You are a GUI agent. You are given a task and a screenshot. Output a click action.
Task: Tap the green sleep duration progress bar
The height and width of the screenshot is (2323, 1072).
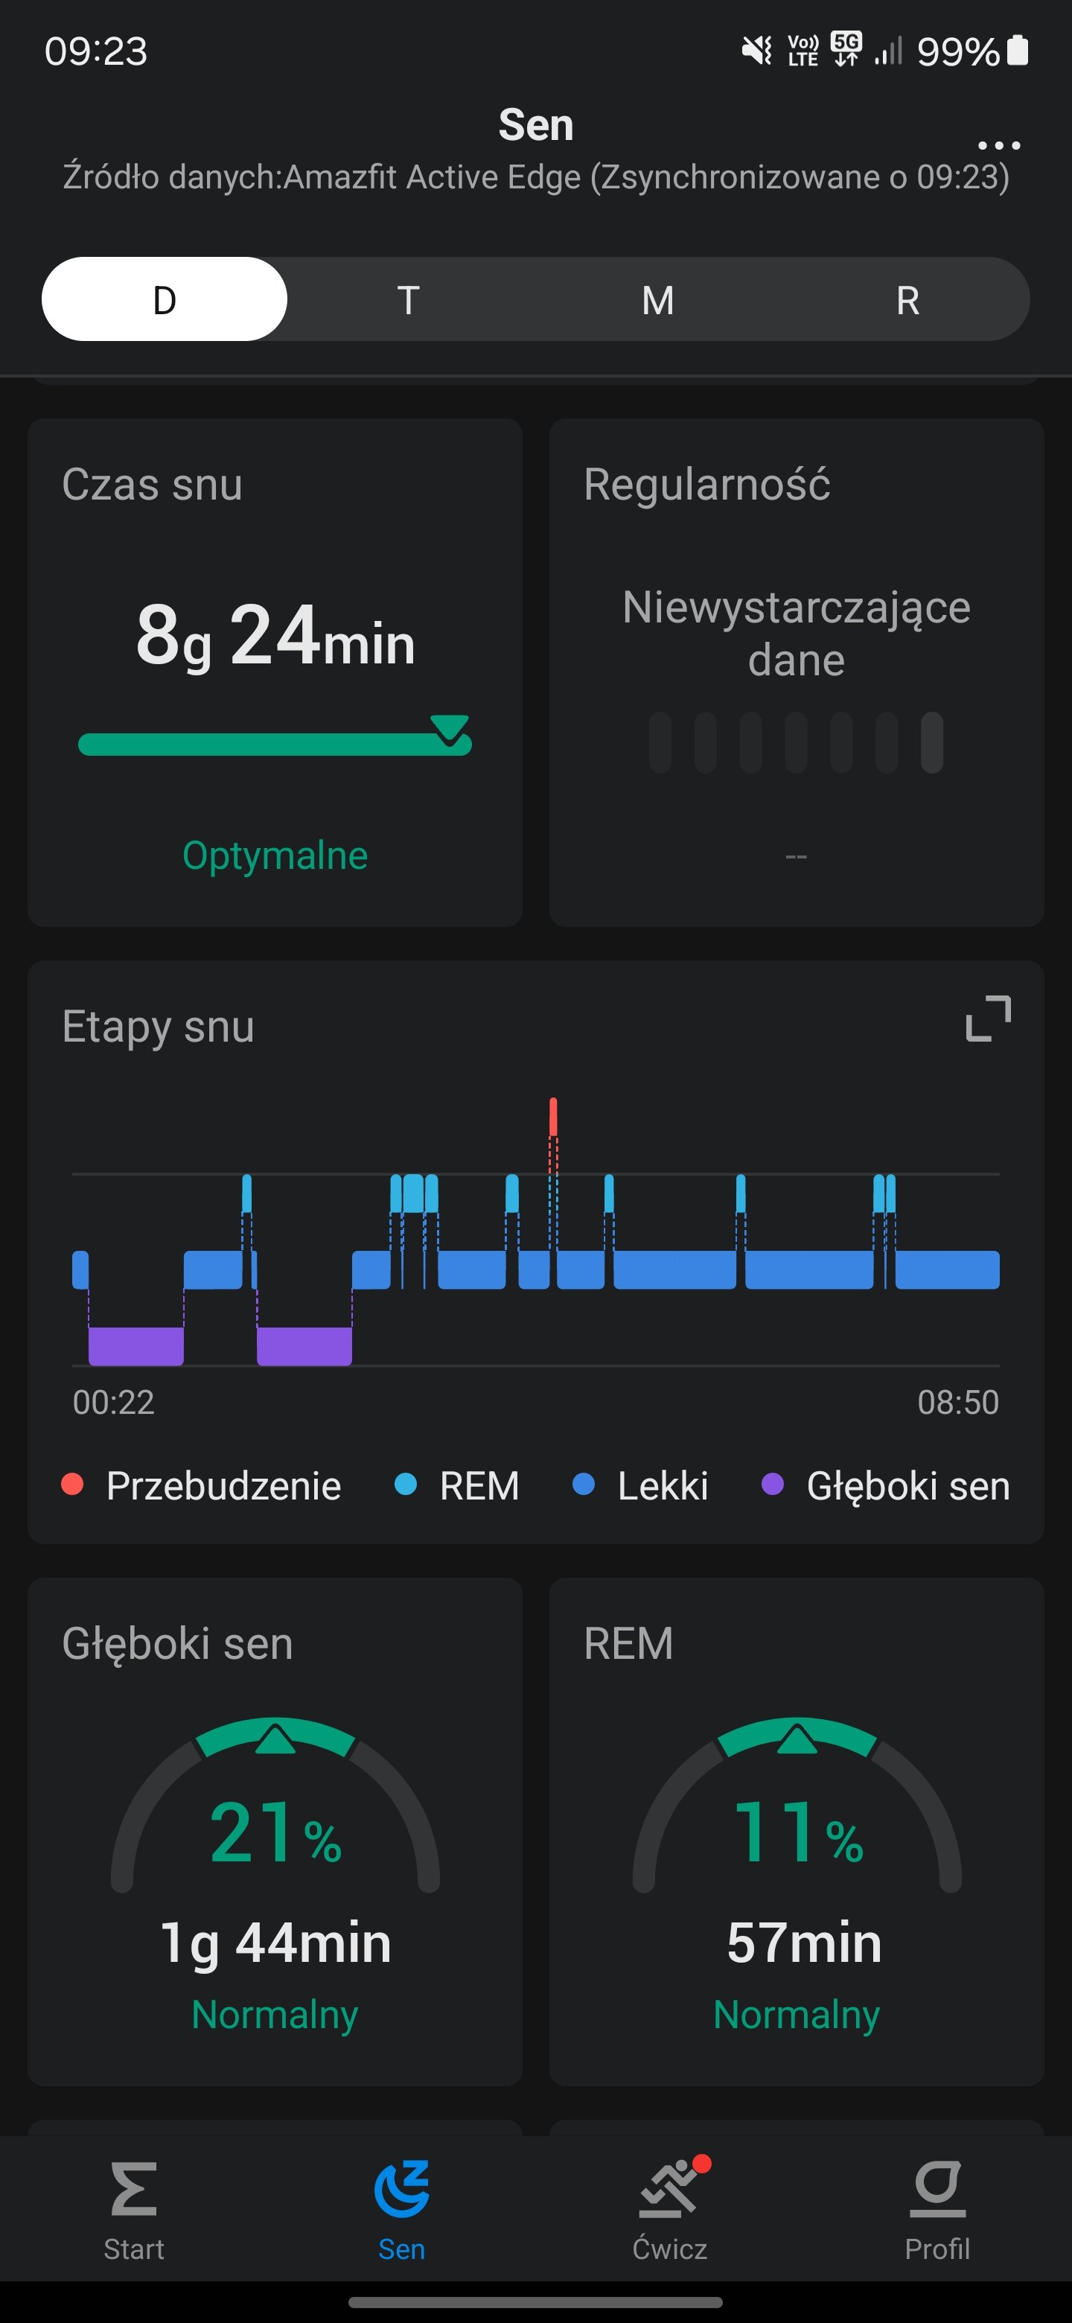click(x=270, y=744)
